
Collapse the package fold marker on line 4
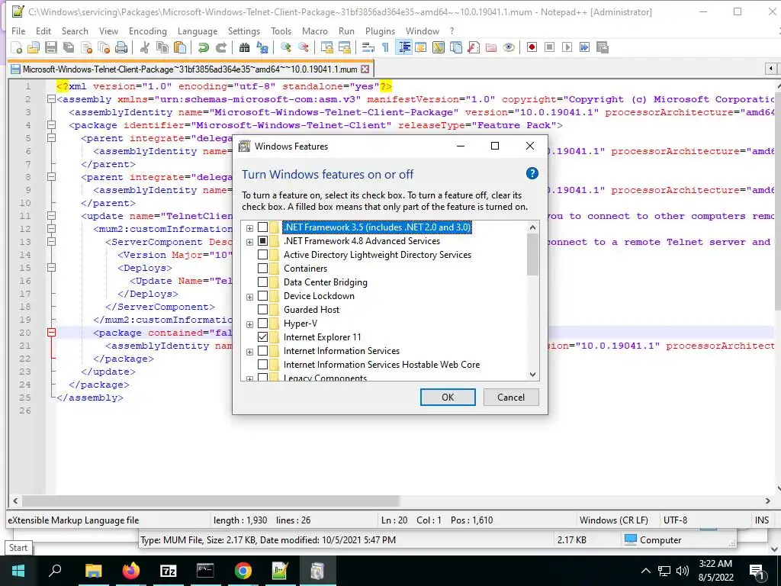pos(51,125)
